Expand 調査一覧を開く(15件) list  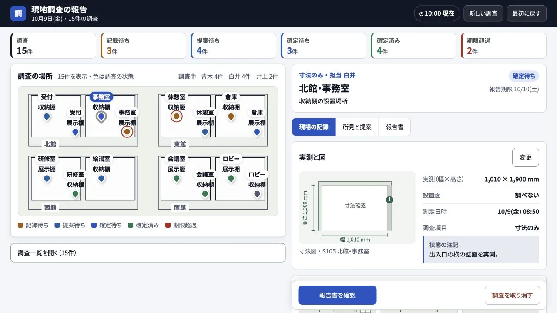[148, 253]
